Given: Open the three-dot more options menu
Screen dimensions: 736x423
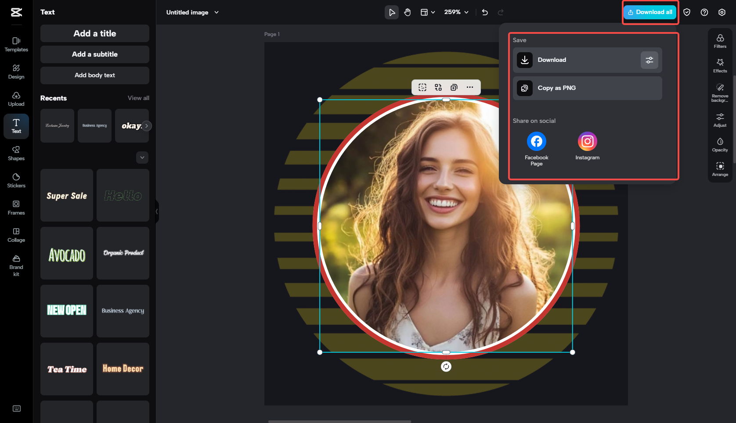Looking at the screenshot, I should (470, 87).
